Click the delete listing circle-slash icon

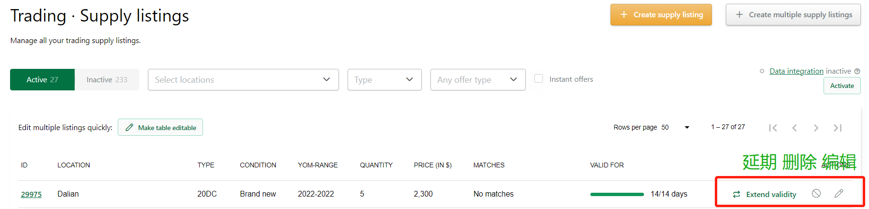click(x=816, y=193)
